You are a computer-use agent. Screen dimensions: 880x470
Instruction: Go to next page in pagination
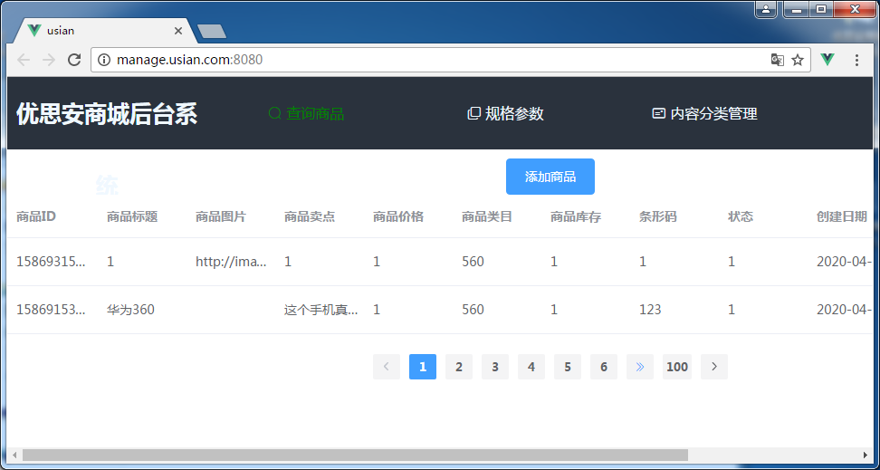pyautogui.click(x=714, y=367)
